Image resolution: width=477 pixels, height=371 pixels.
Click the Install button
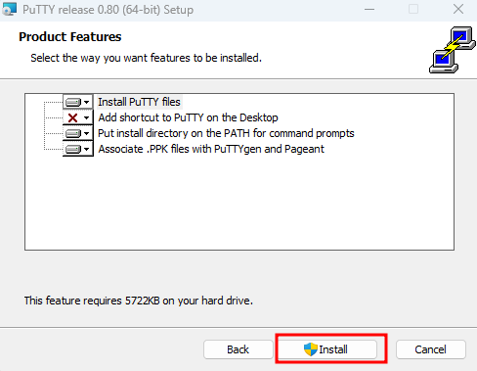point(326,349)
